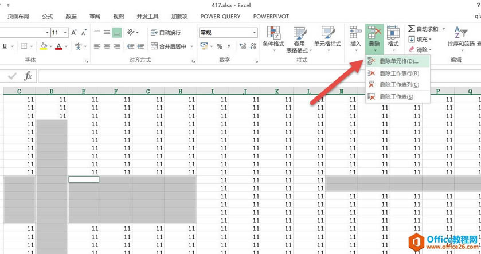
Task: Choose Delete Sheet Rows (删除工作表行)
Action: pyautogui.click(x=398, y=73)
